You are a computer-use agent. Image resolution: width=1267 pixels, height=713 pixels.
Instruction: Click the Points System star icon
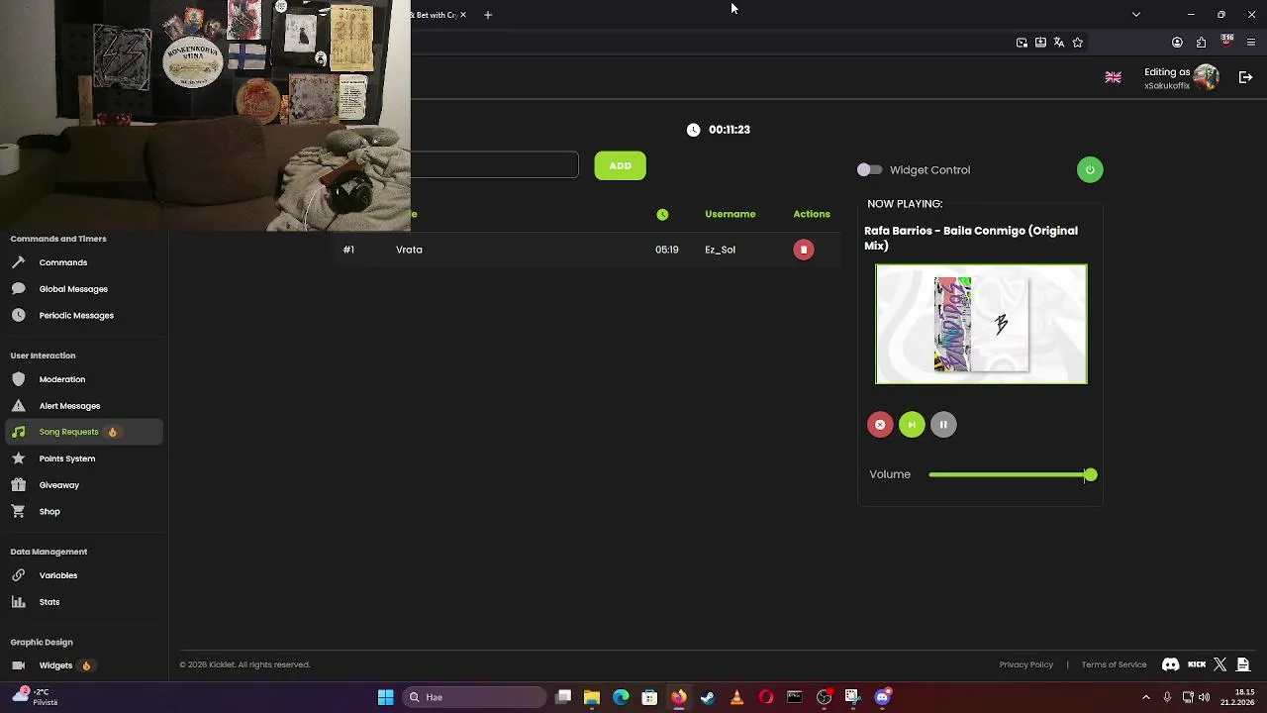[x=18, y=458]
